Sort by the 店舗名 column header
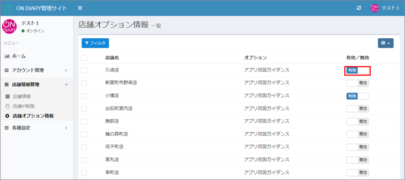This screenshot has width=405, height=180. tap(112, 58)
